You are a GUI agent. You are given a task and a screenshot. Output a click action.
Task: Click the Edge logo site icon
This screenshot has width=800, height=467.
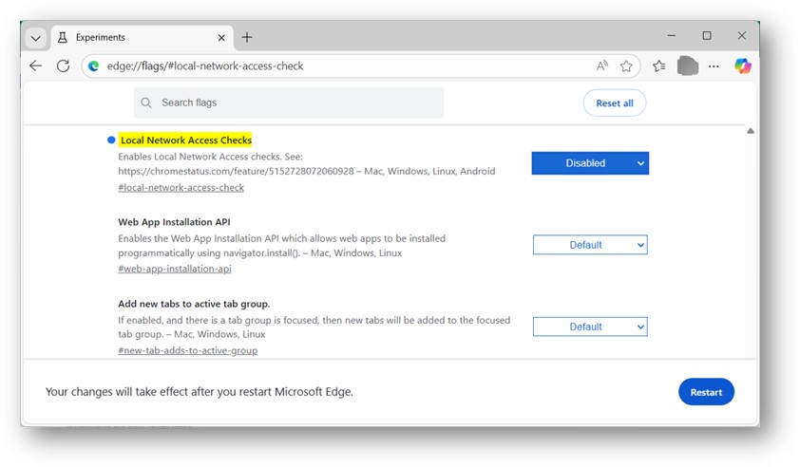(93, 65)
